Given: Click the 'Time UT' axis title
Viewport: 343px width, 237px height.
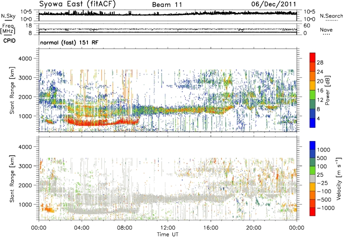Looking at the screenshot, I should point(168,234).
